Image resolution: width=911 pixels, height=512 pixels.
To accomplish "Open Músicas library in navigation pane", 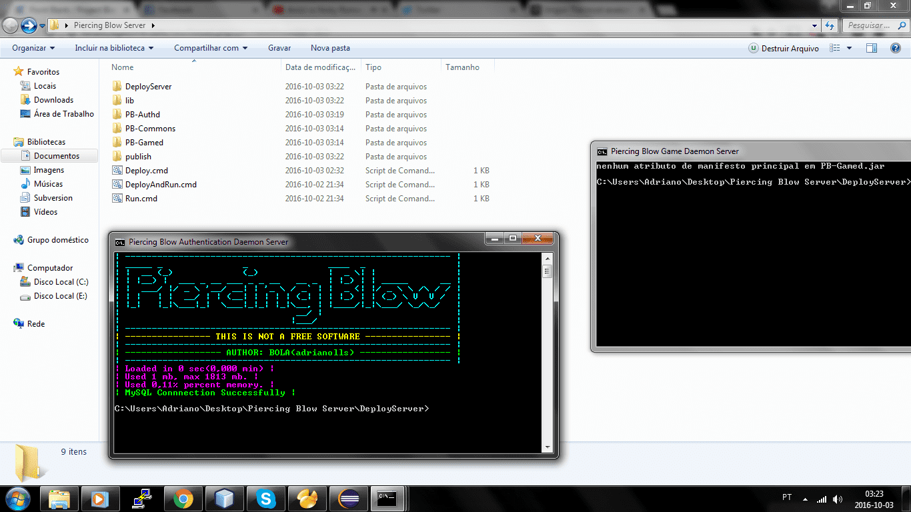I will tap(49, 184).
